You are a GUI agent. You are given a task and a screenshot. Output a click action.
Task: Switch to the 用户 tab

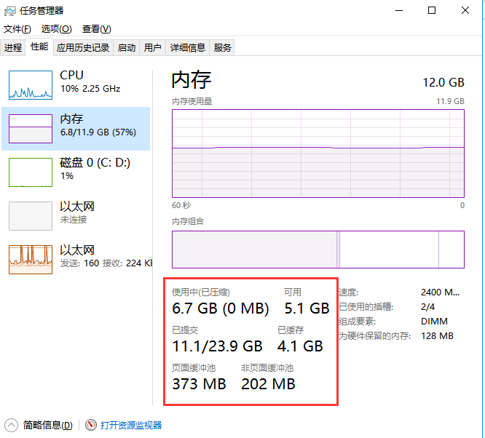point(152,48)
